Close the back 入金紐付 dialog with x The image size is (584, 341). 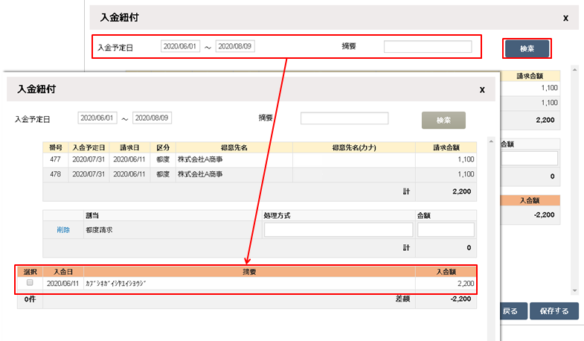click(565, 17)
